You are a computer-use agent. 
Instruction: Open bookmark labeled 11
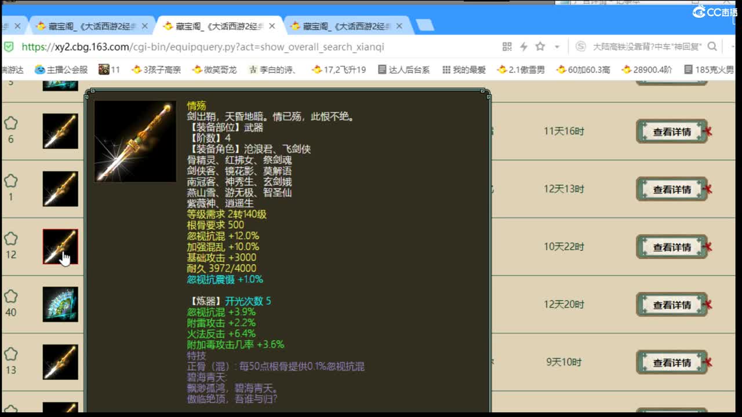pos(110,69)
